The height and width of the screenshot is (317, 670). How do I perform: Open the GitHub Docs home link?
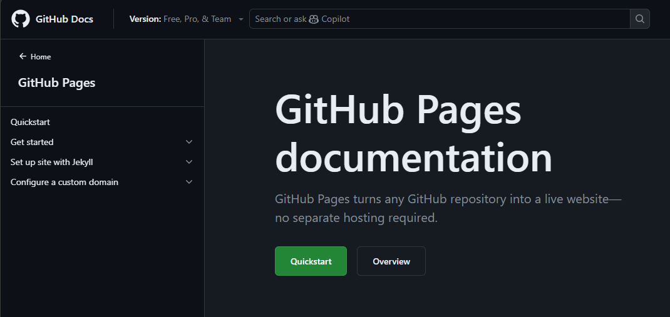tap(64, 19)
